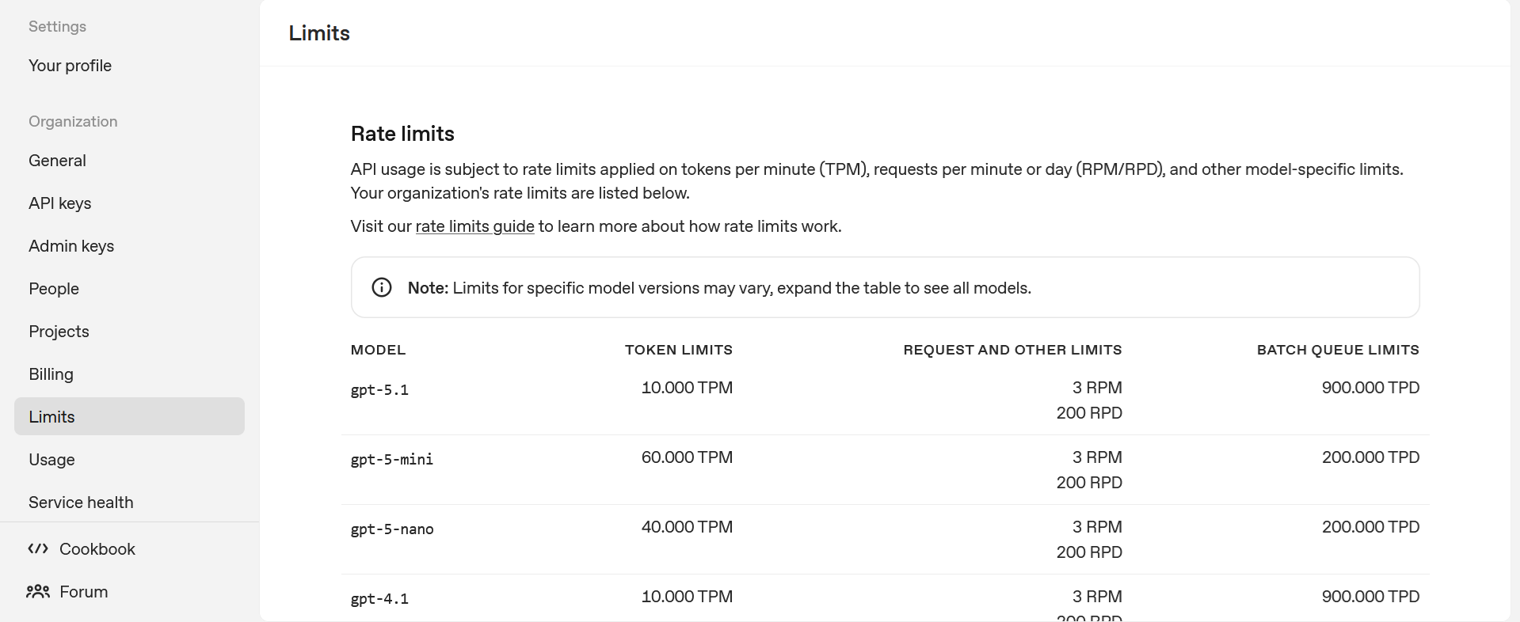Click gpt-5-mini's 200.000 TPD value
Screen dimensions: 1520x622
1370,457
